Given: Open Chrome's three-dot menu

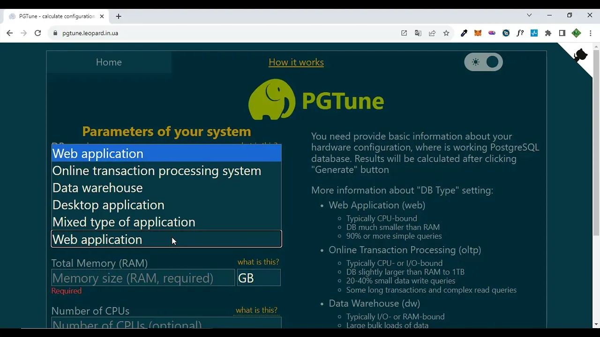Looking at the screenshot, I should click(x=590, y=33).
